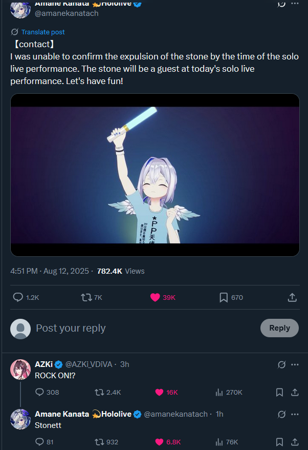This screenshot has width=308, height=450.
Task: View analytics of AZKi's reply (270K)
Action: point(219,392)
